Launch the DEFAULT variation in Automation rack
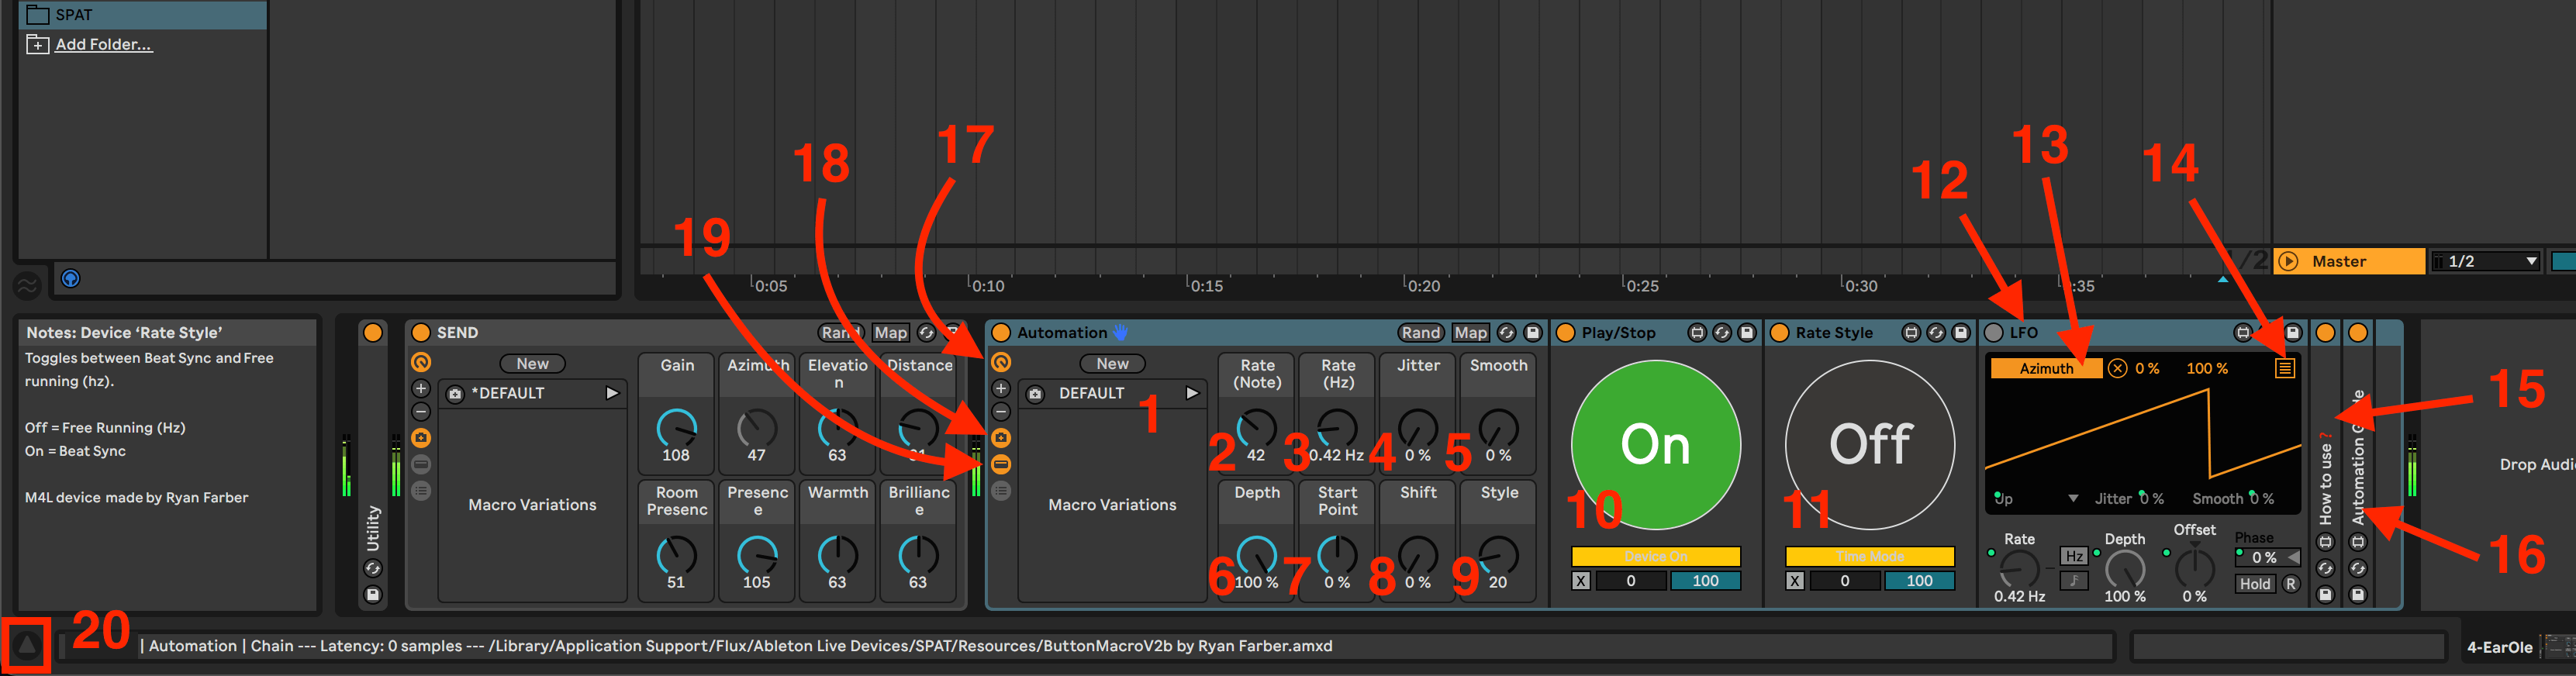This screenshot has height=676, width=2576. point(1192,393)
